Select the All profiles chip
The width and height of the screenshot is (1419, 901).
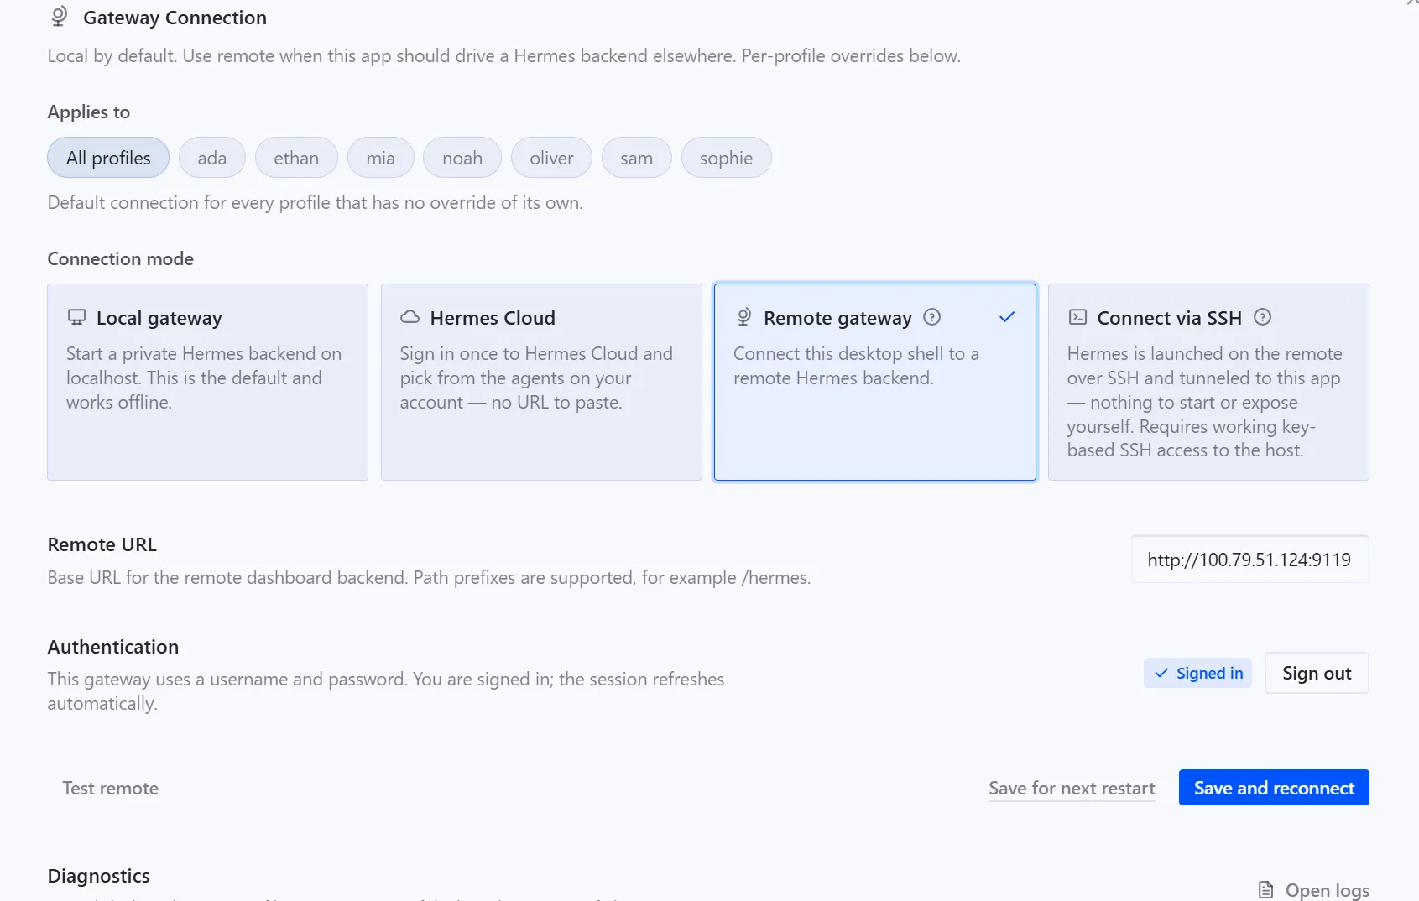pyautogui.click(x=108, y=158)
